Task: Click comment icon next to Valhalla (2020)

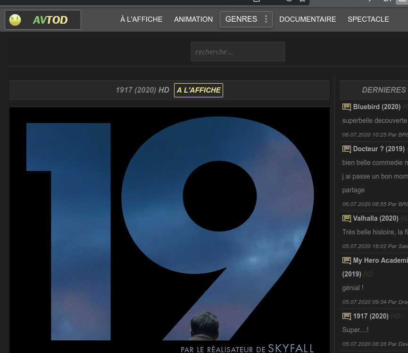Action: click(x=346, y=218)
